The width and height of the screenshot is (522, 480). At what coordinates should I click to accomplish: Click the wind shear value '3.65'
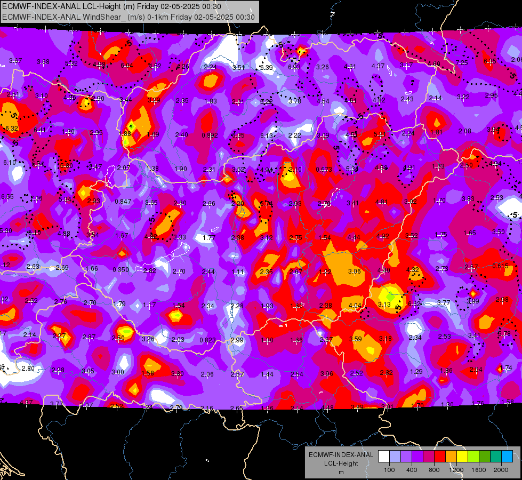tap(151, 202)
